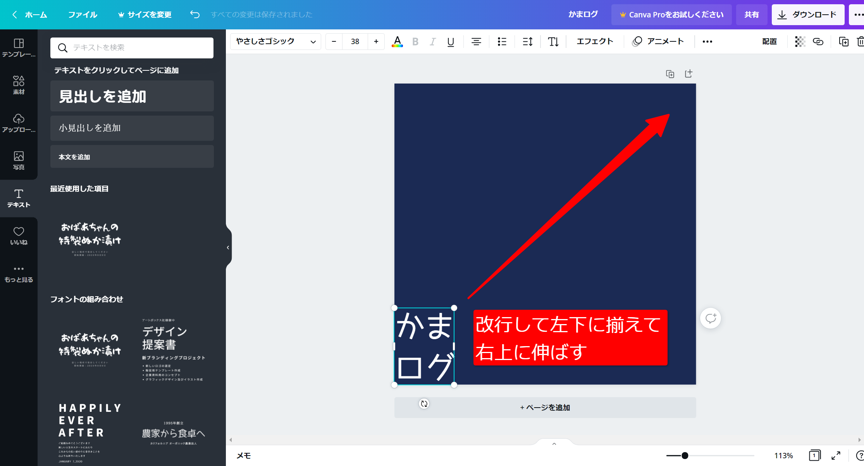The width and height of the screenshot is (864, 466).
Task: Go back to ホーム
Action: [x=30, y=15]
